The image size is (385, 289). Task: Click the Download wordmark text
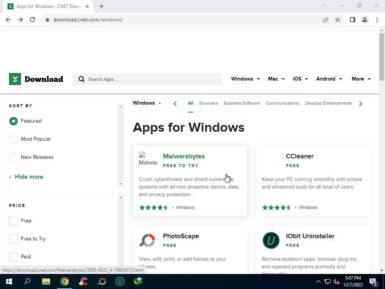click(x=44, y=79)
